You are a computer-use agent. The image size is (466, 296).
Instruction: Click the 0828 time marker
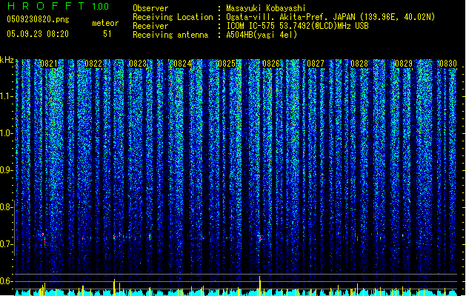(359, 64)
